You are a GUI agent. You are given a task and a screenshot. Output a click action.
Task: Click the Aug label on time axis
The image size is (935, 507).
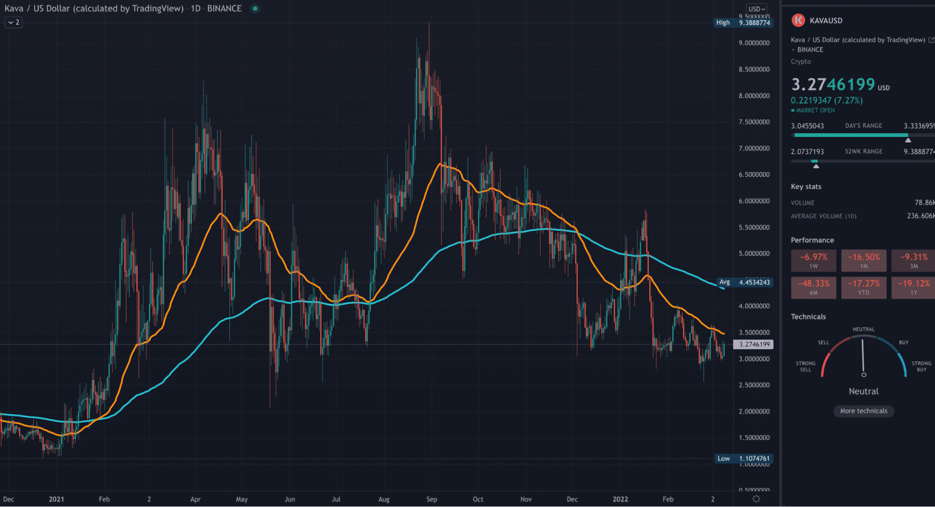click(384, 499)
